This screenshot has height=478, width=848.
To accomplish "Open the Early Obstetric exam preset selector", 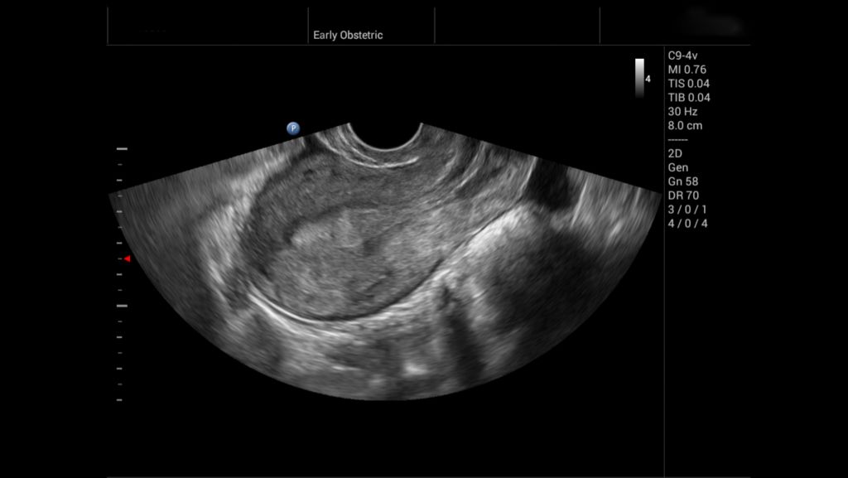I will [x=348, y=35].
